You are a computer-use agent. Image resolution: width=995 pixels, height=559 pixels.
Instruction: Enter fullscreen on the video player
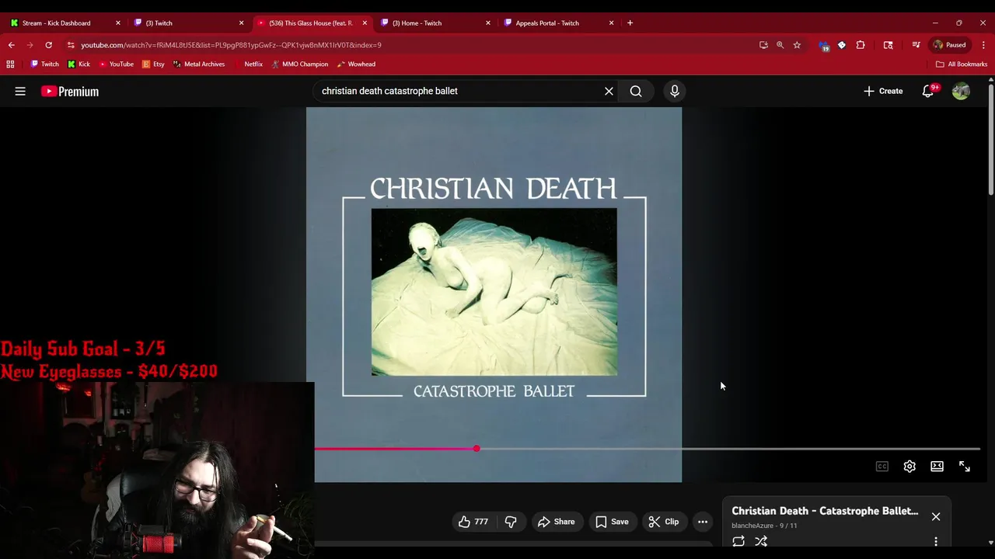point(965,467)
